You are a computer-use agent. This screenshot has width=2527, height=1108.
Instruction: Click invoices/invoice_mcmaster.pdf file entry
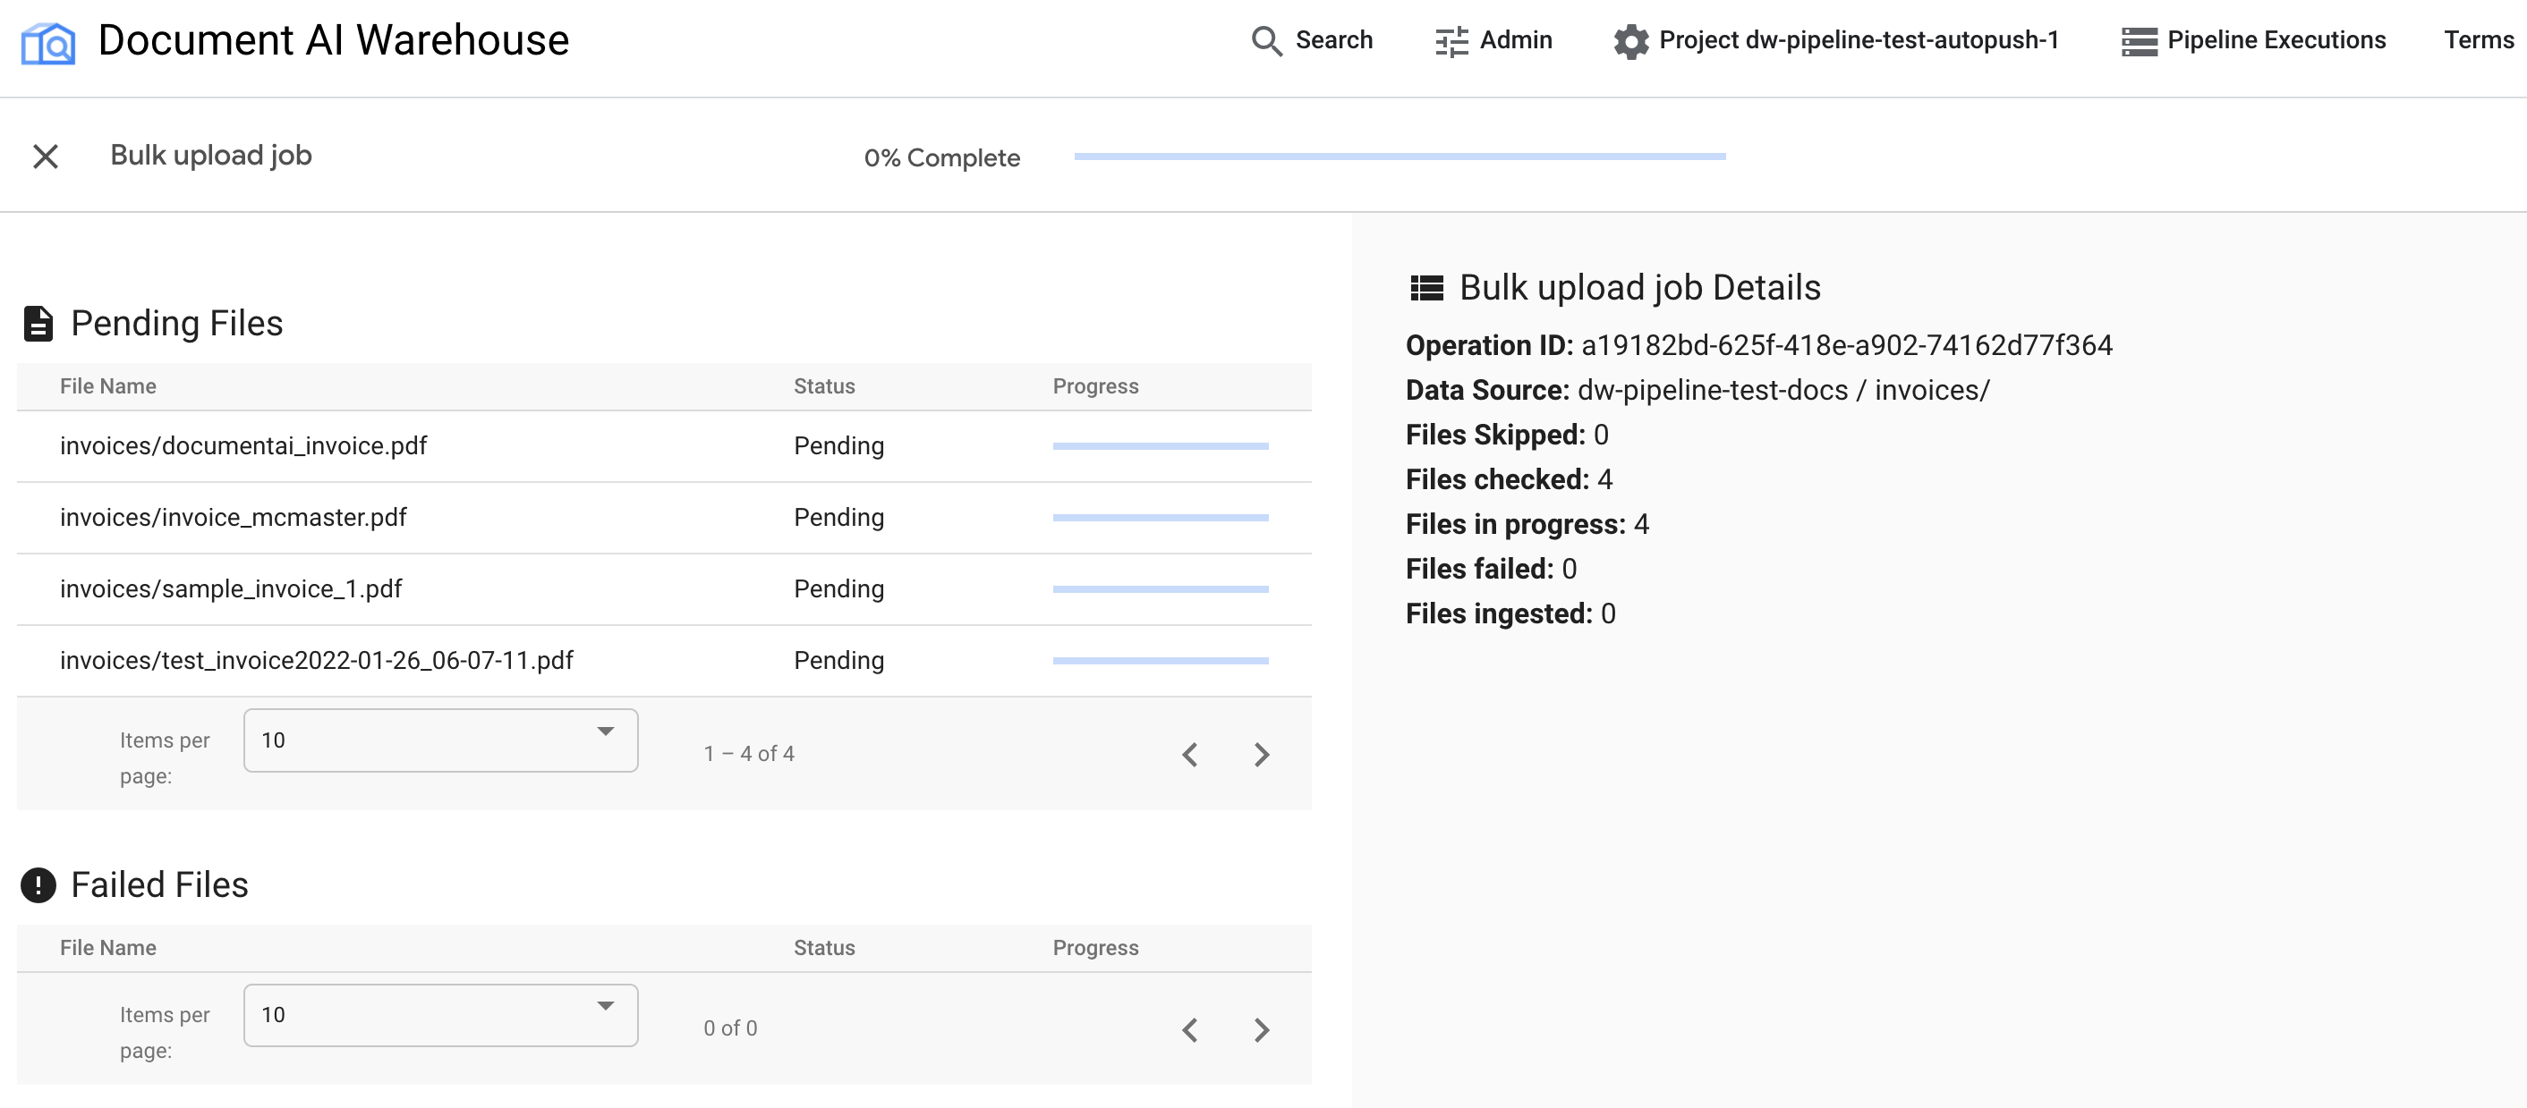(234, 518)
